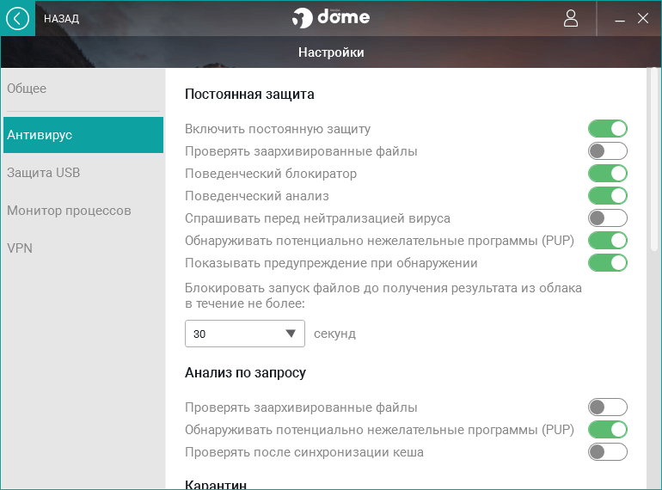Toggle 'Включить постоянную защиту' switch

[608, 129]
